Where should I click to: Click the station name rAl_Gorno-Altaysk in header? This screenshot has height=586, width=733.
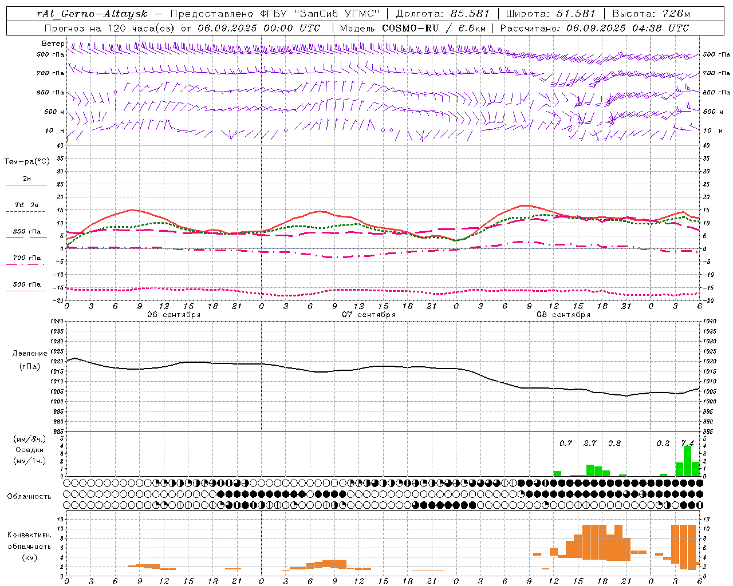92,14
